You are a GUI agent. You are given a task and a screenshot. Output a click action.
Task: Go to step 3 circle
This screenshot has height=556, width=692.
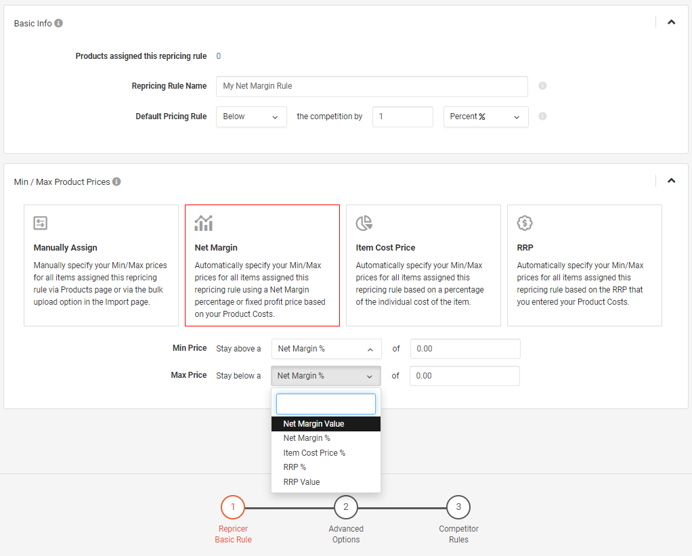[458, 507]
